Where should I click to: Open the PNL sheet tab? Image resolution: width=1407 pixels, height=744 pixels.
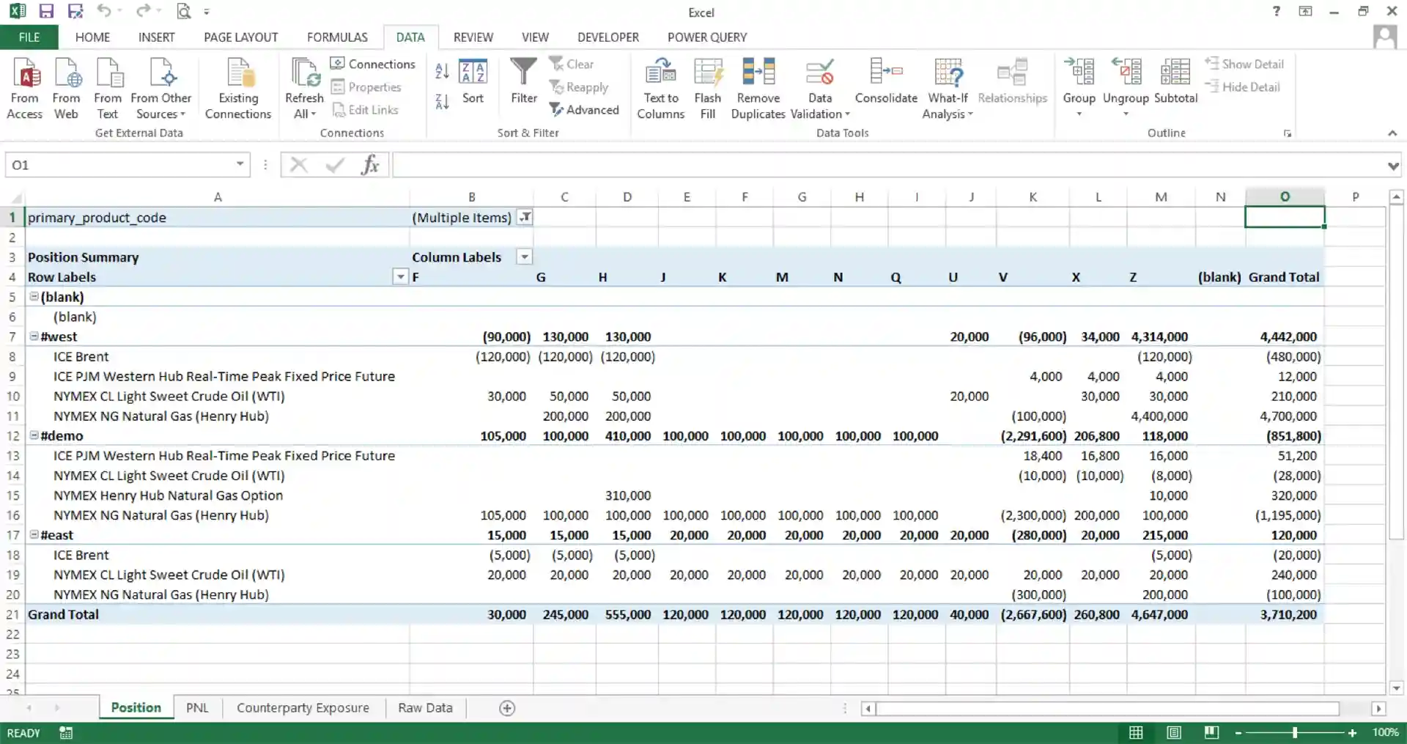[x=197, y=708]
